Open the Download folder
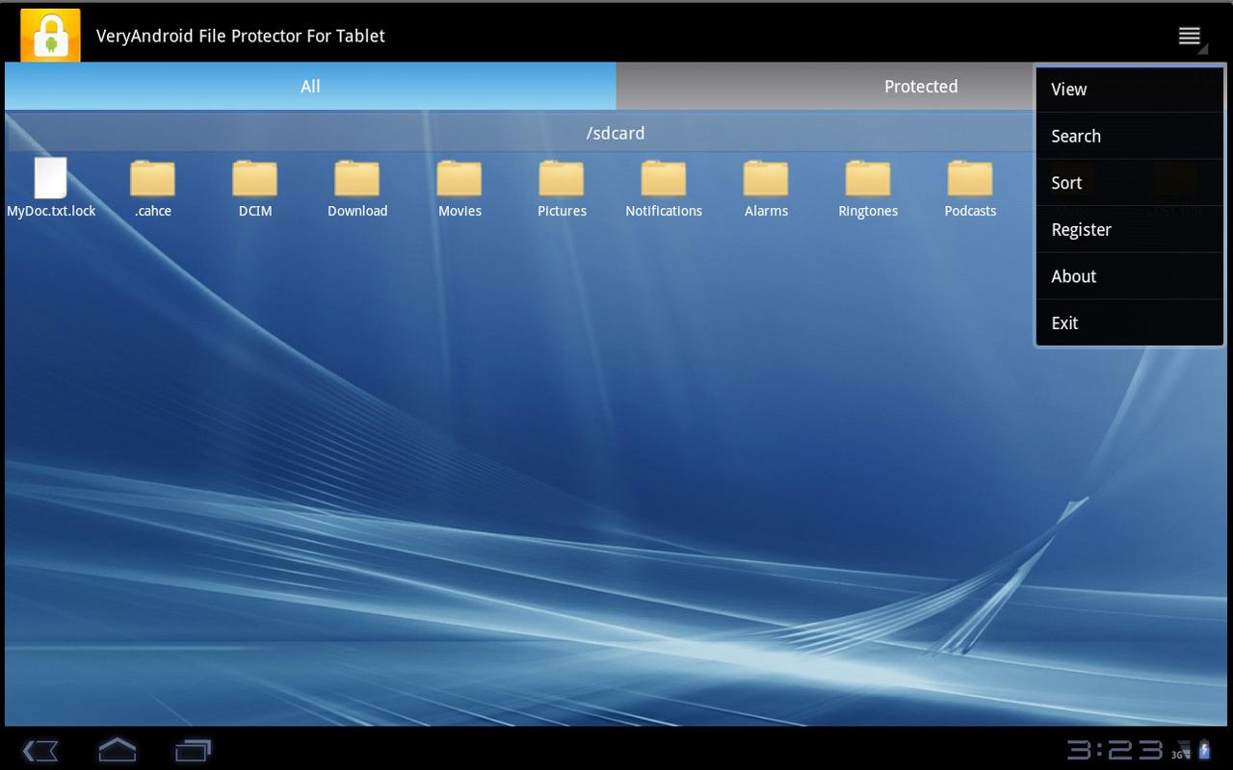The image size is (1233, 770). point(356,179)
